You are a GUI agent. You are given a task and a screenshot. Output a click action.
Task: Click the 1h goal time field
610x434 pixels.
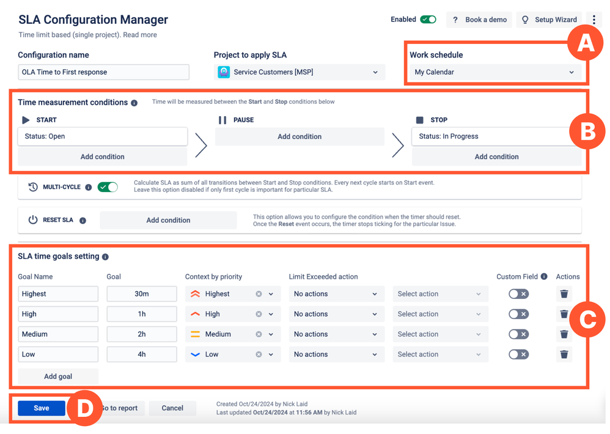pyautogui.click(x=142, y=314)
